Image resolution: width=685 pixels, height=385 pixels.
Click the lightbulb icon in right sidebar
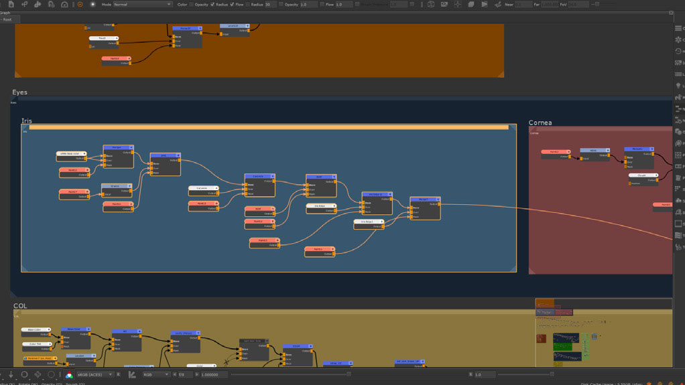point(678,86)
